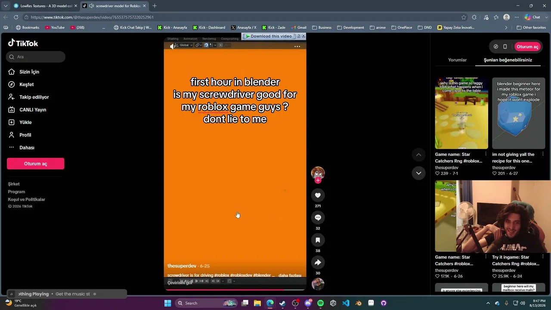Open the Şirket footer link

click(14, 184)
